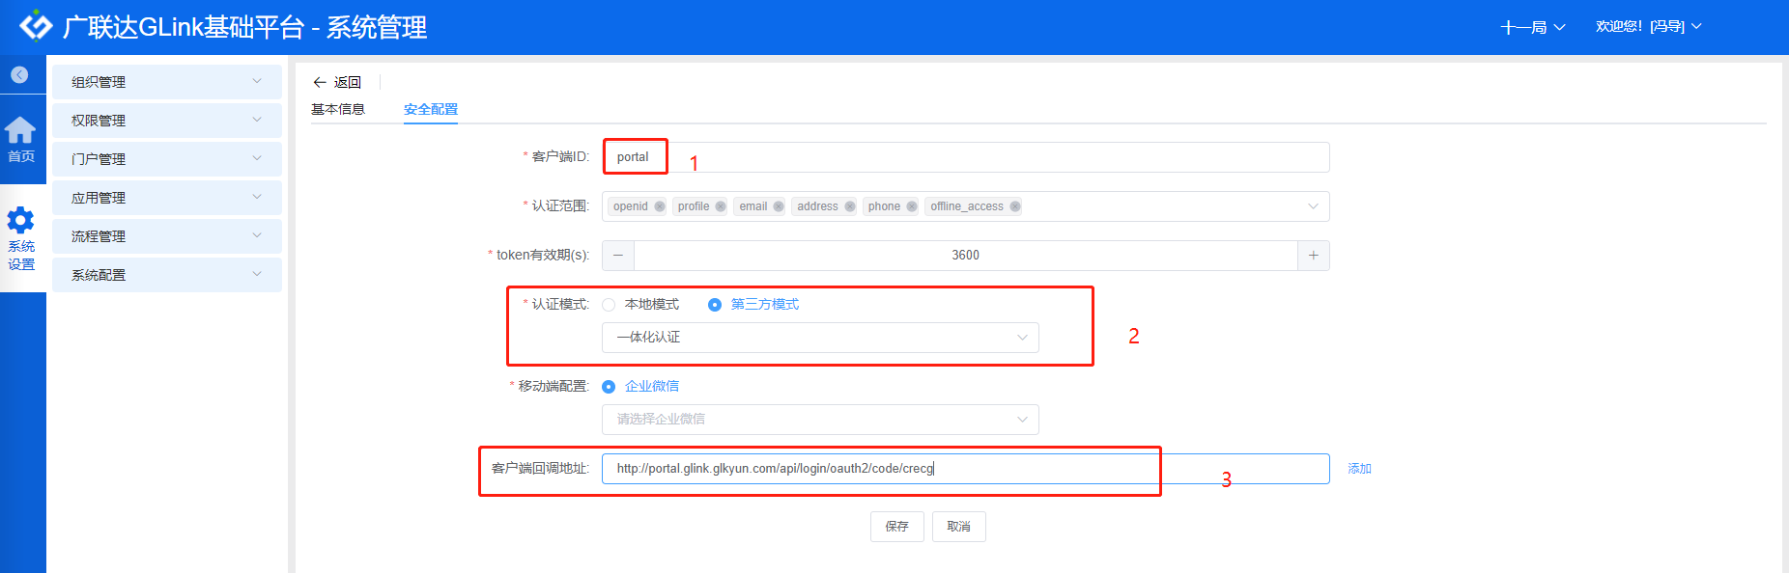Remove the openid scope tag
The width and height of the screenshot is (1789, 573).
point(660,206)
